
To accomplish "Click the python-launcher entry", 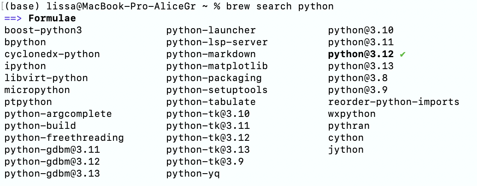I will tap(211, 30).
